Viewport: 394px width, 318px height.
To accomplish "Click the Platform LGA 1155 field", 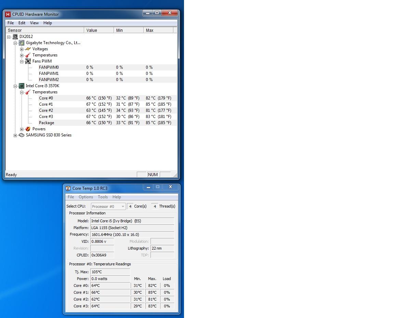I will [x=132, y=228].
